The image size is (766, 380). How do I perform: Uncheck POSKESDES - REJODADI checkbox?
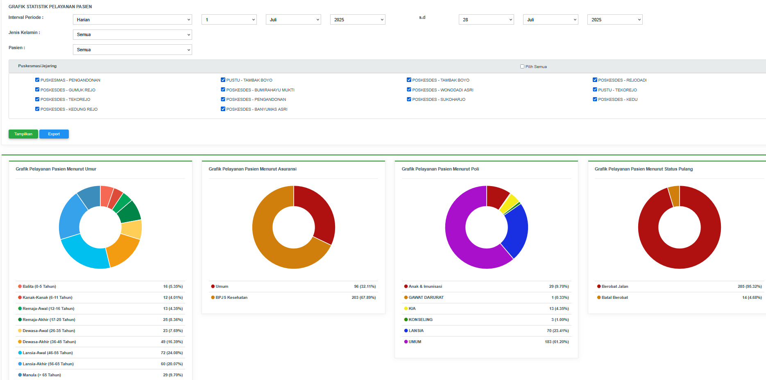595,80
